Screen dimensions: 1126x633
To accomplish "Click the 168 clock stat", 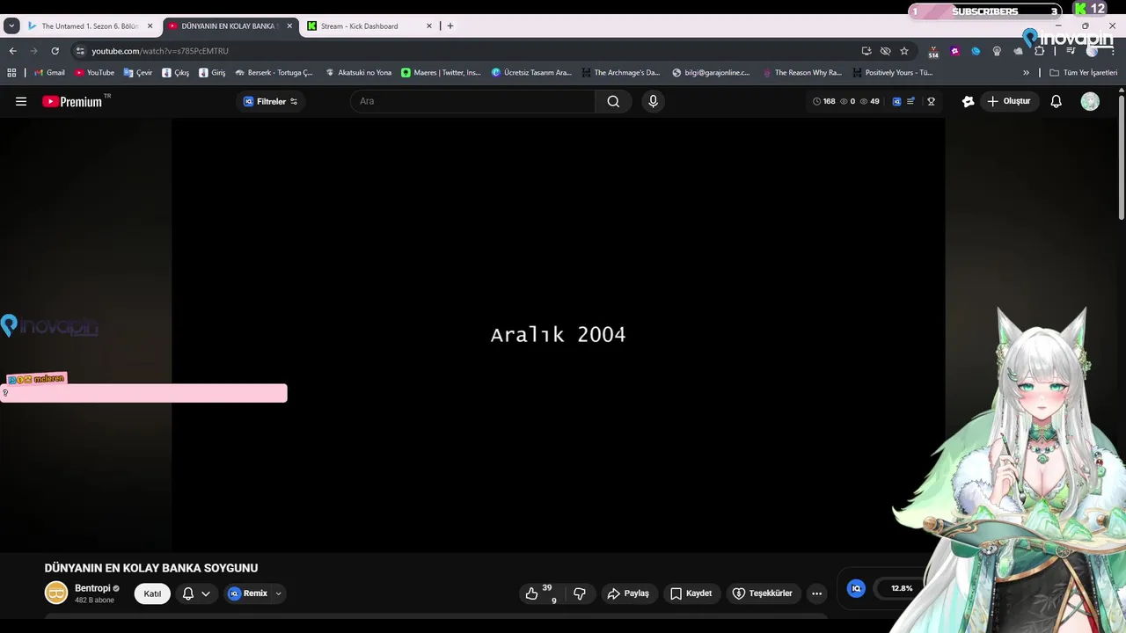I will 824,101.
